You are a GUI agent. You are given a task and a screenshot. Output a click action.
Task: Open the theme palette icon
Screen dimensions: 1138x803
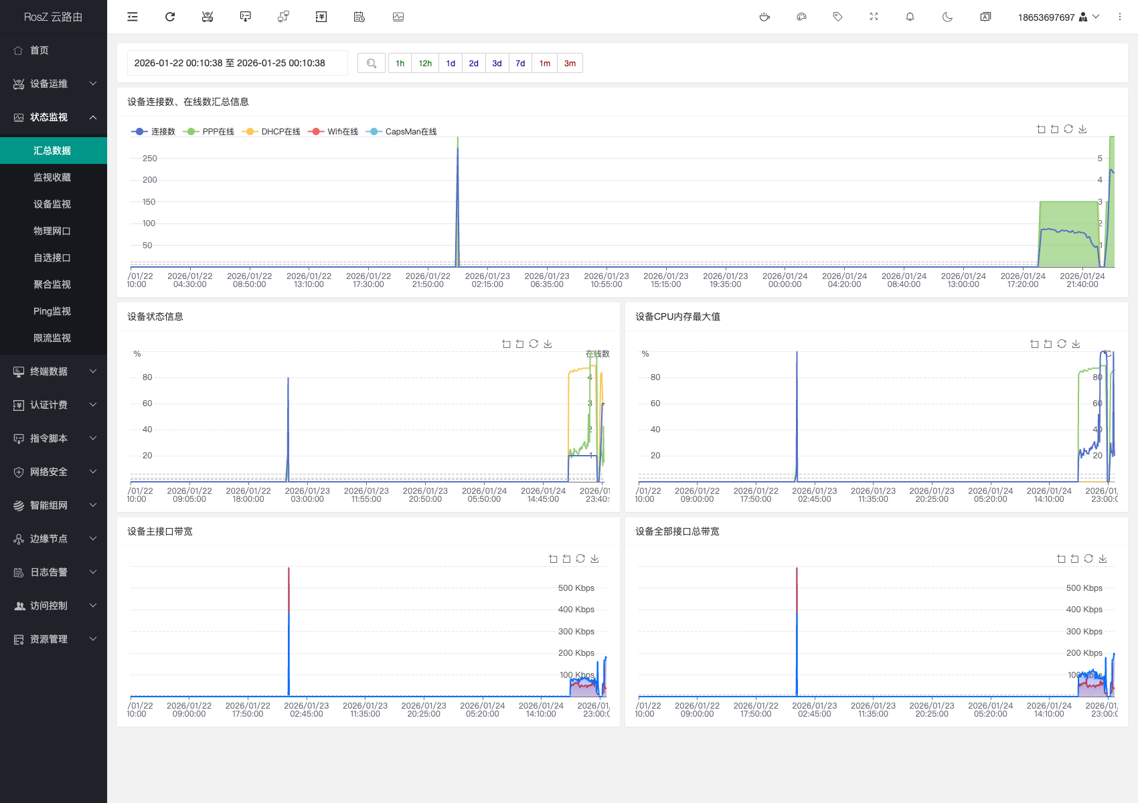(801, 17)
